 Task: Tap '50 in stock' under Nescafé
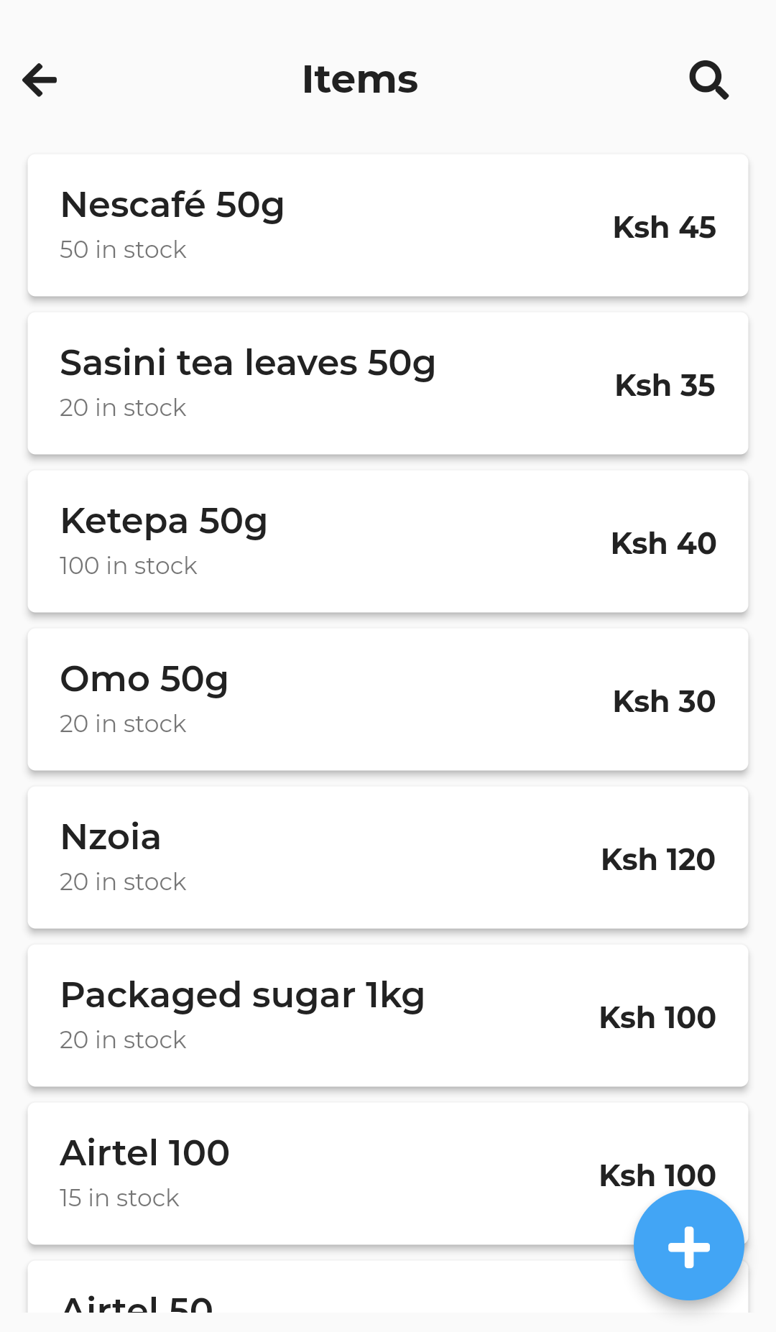[123, 249]
